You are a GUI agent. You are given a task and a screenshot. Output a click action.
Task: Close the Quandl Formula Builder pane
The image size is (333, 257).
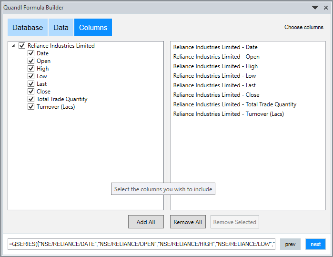click(x=326, y=8)
